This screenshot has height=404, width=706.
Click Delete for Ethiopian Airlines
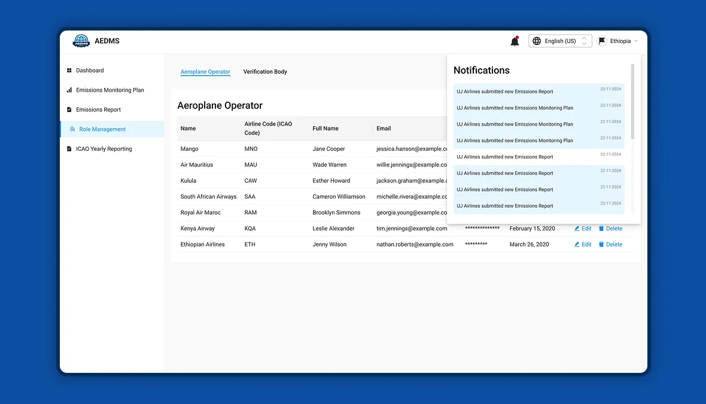610,244
